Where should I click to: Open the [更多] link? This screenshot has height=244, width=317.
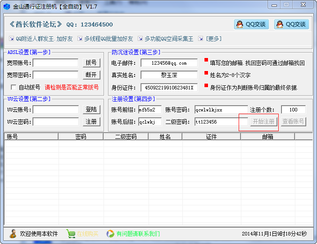(x=214, y=39)
